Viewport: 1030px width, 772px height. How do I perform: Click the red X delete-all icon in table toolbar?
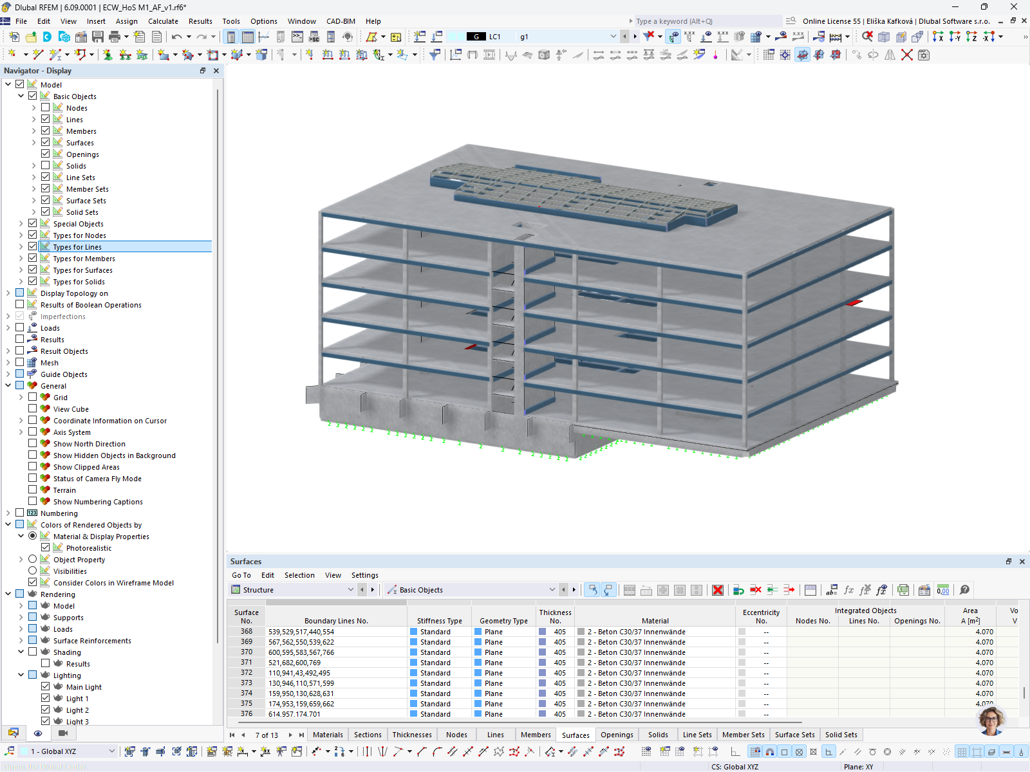(717, 590)
